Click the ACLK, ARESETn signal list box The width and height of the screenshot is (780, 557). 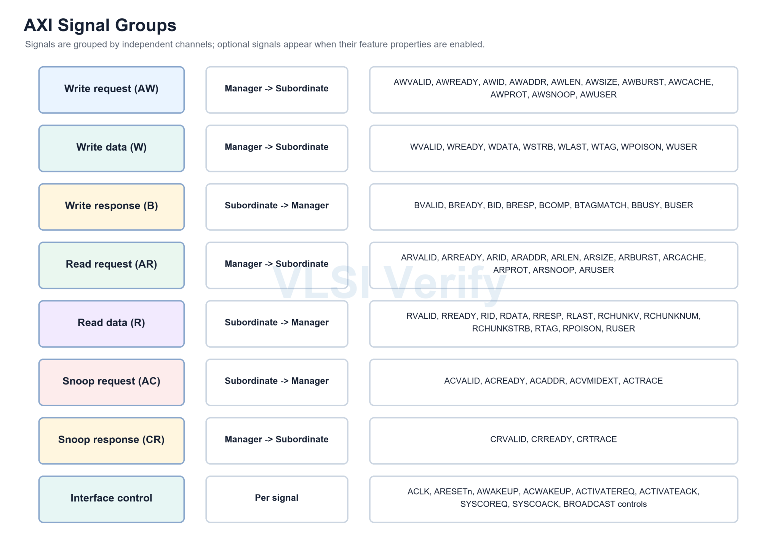coord(554,499)
